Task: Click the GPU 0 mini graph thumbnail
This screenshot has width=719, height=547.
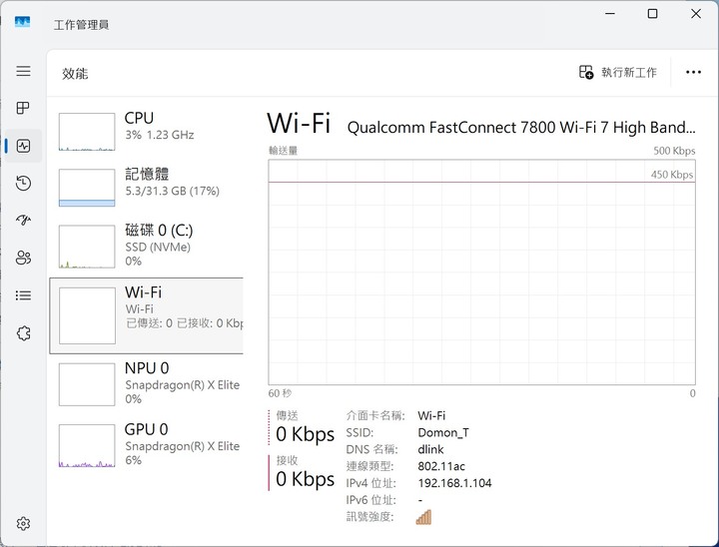Action: [x=87, y=445]
